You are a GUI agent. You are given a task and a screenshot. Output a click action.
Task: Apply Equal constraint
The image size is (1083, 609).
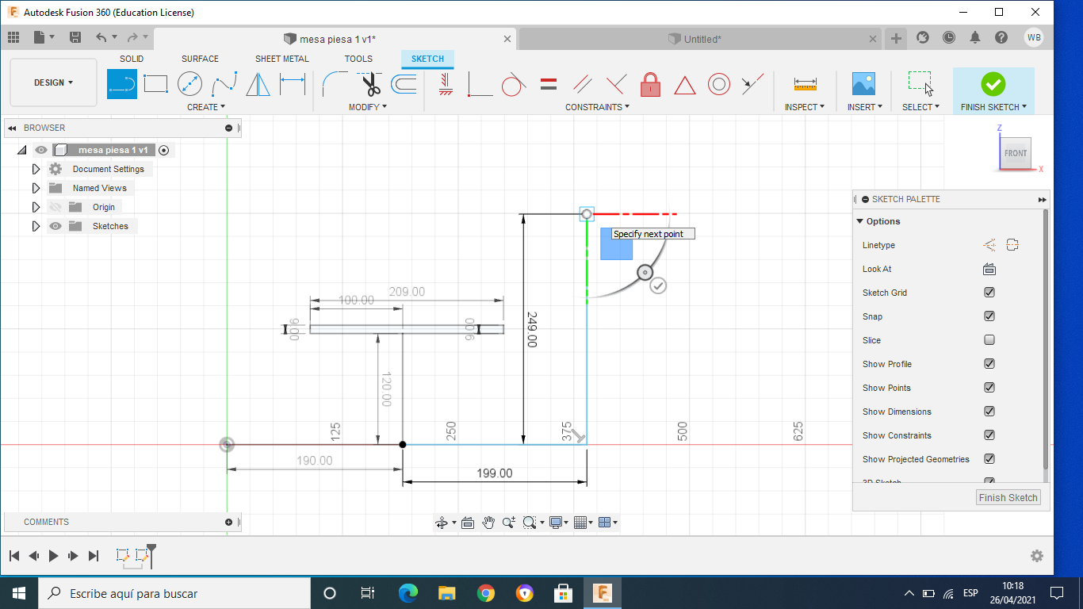point(548,83)
